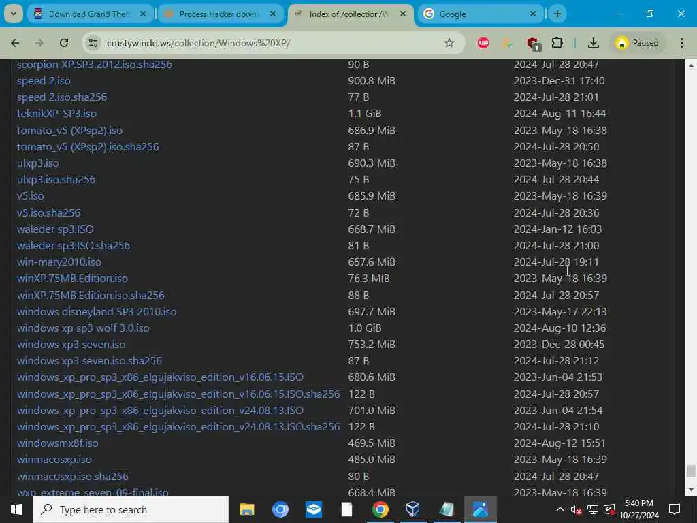Screen dimensions: 697x523
Task: Open teknikXP-SP3.iso link
Action: (x=56, y=114)
